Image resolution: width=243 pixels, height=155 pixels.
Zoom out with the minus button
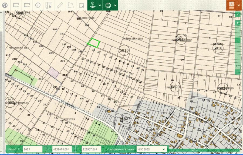point(237,72)
